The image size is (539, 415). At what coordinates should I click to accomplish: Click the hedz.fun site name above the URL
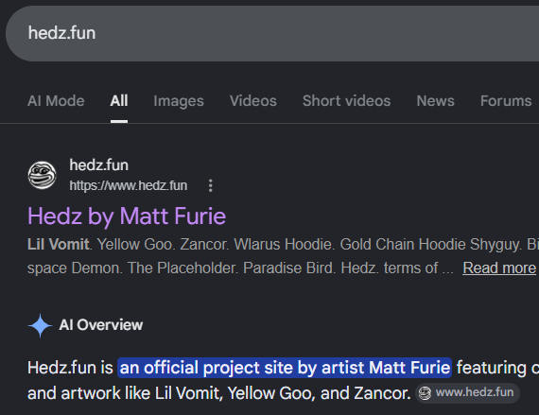(99, 165)
